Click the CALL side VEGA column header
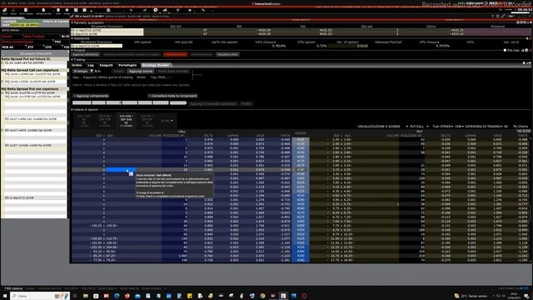 tap(260, 135)
